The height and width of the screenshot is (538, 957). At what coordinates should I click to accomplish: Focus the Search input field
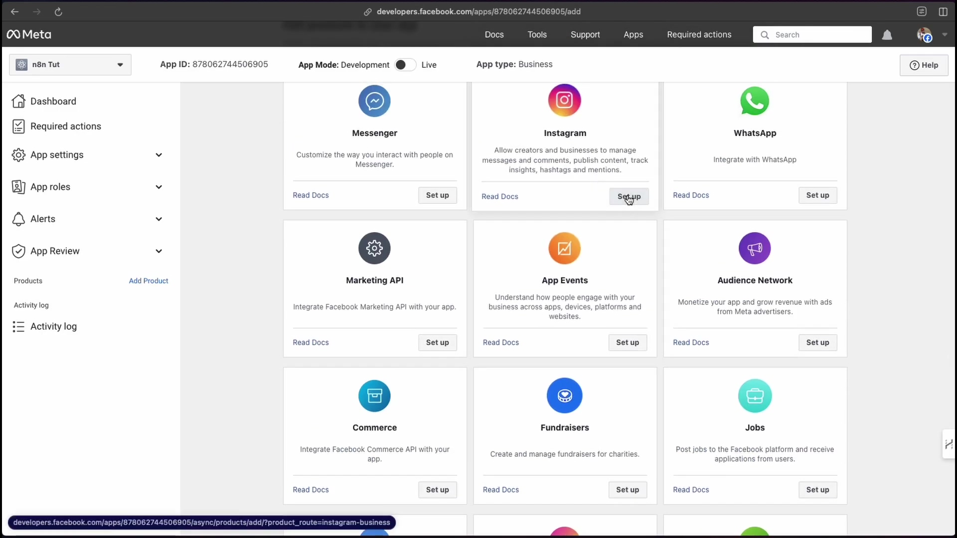pyautogui.click(x=812, y=35)
